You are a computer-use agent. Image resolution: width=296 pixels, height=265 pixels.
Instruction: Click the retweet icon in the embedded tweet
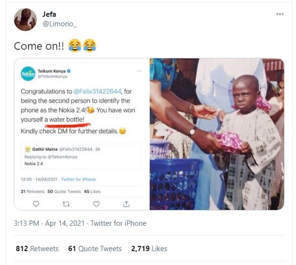(x=66, y=204)
